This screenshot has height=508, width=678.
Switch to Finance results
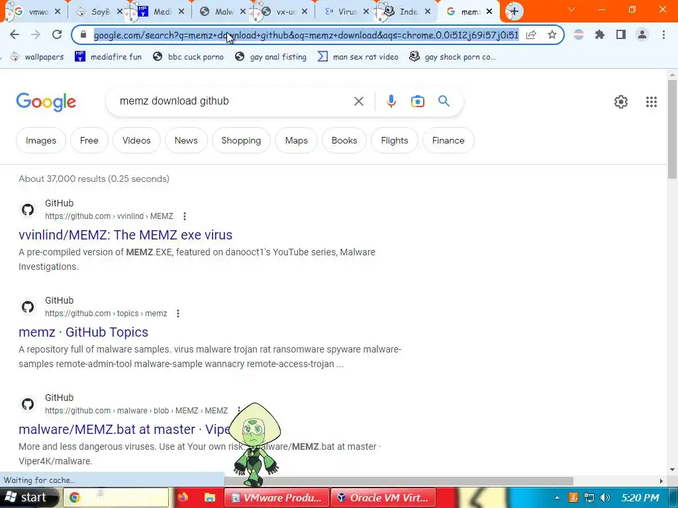[448, 140]
